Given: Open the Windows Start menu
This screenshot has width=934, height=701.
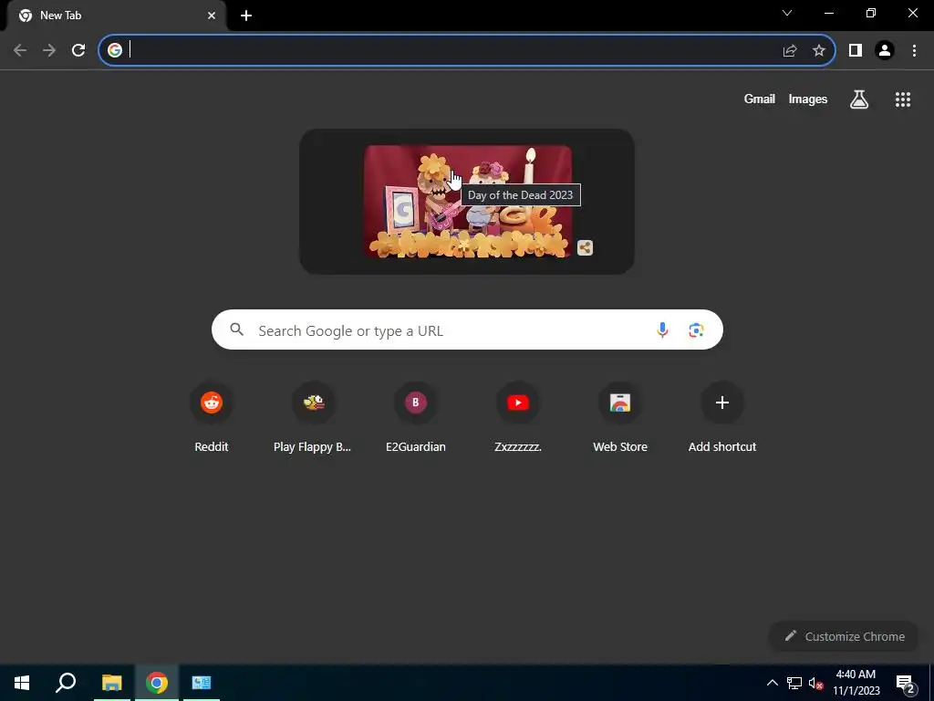Looking at the screenshot, I should 22,683.
